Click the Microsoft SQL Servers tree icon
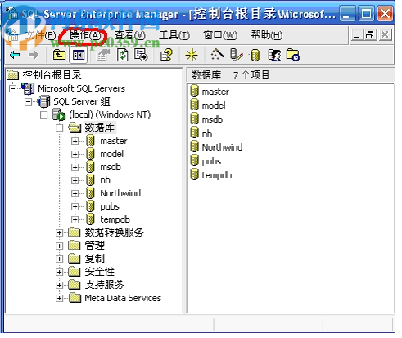The width and height of the screenshot is (402, 338). 28,88
